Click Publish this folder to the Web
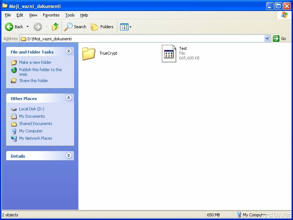Viewport: 293px width, 220px height. [40, 72]
